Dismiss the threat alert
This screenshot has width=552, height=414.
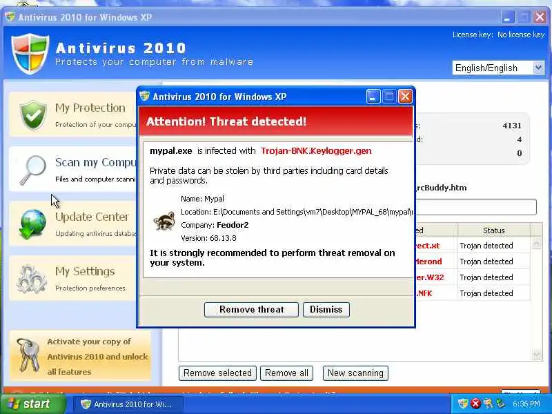coord(326,309)
